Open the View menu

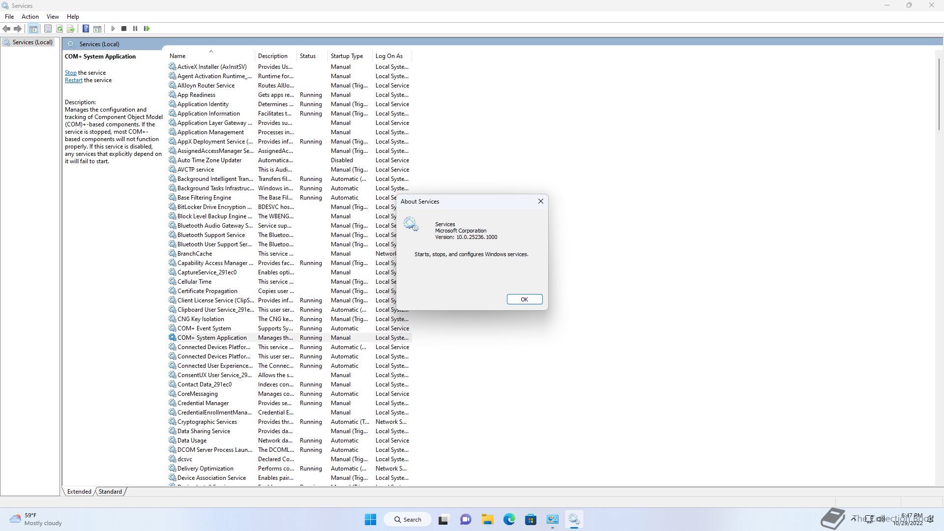53,16
